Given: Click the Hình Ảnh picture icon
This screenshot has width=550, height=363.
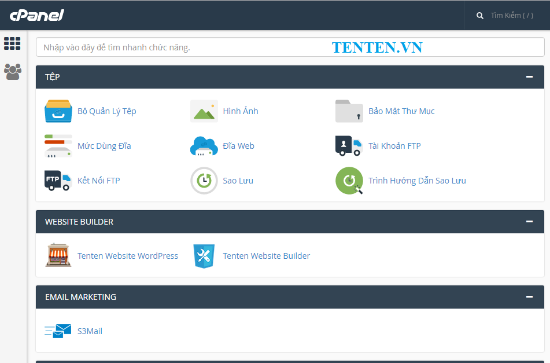Looking at the screenshot, I should coord(204,111).
